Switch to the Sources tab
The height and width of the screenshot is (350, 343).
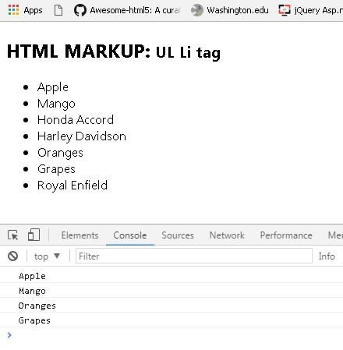tap(178, 235)
